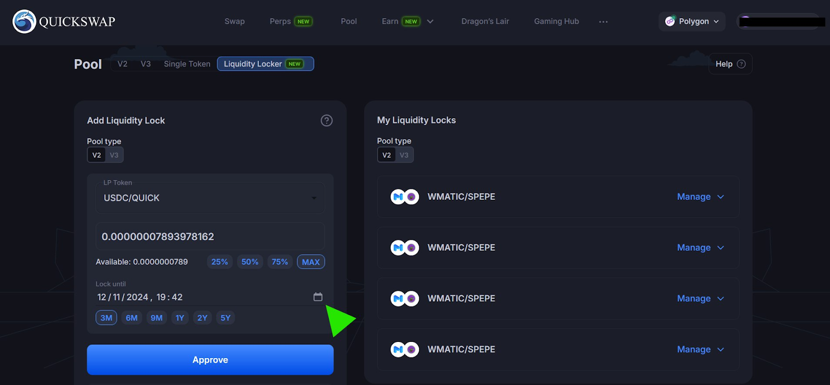Click the Help button
The image size is (830, 385).
click(x=730, y=64)
